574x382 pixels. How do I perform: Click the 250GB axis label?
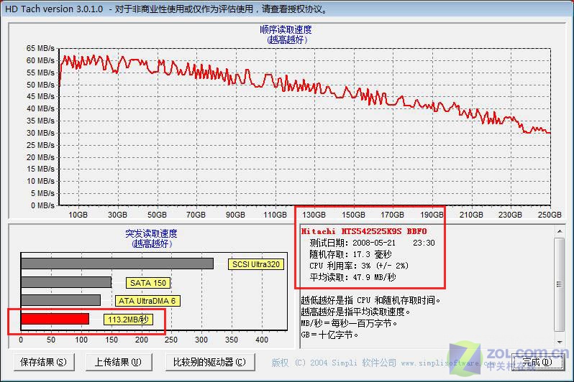coord(550,215)
